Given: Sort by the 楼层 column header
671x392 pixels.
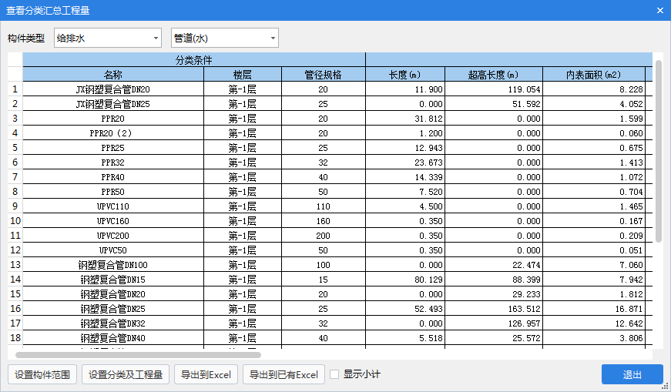Looking at the screenshot, I should tap(242, 75).
